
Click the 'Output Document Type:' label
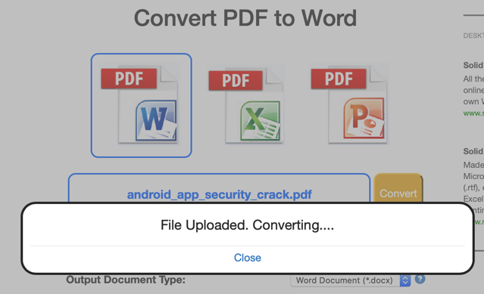(126, 280)
